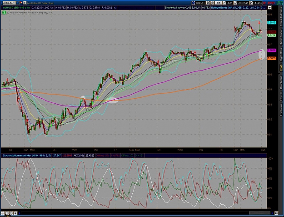Switch to the Active Trader side tab
This screenshot has width=284, height=217.
click(281, 37)
